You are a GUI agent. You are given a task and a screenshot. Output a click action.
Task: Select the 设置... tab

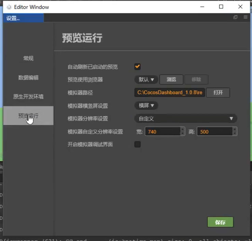[x=23, y=18]
